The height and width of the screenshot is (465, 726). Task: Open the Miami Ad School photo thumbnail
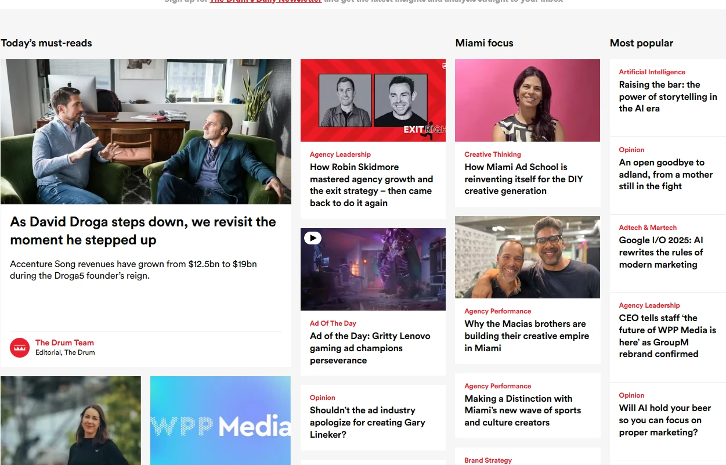[528, 100]
